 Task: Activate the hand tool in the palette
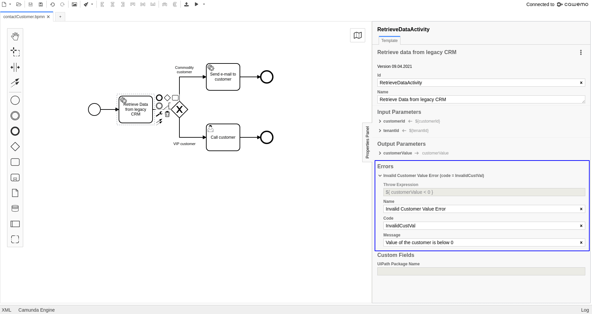[15, 36]
